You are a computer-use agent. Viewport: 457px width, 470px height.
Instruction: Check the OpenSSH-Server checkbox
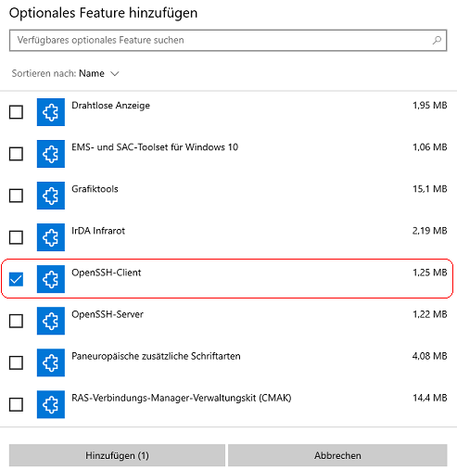tap(16, 321)
